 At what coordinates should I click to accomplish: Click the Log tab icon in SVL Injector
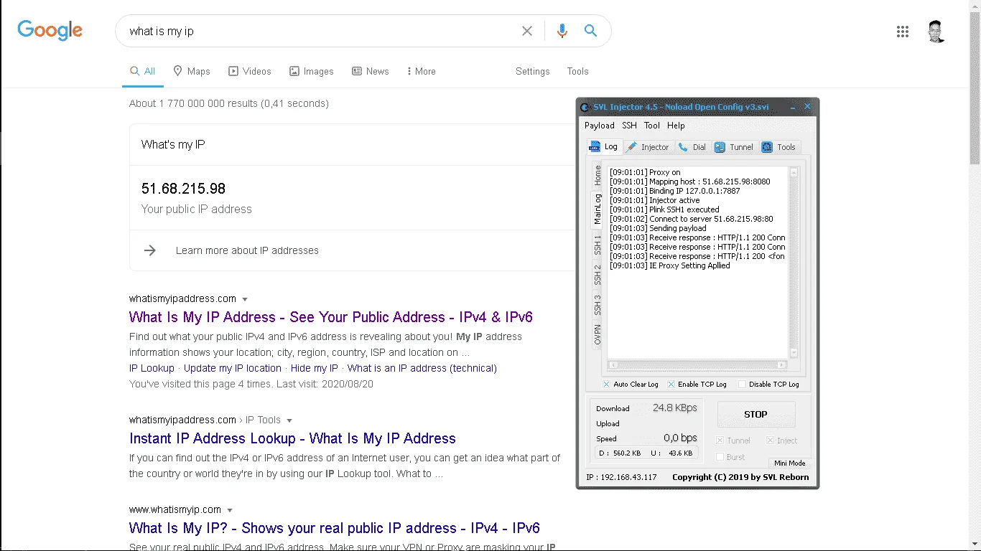(595, 146)
